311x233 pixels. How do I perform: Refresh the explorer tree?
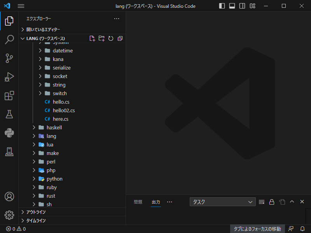[x=111, y=38]
